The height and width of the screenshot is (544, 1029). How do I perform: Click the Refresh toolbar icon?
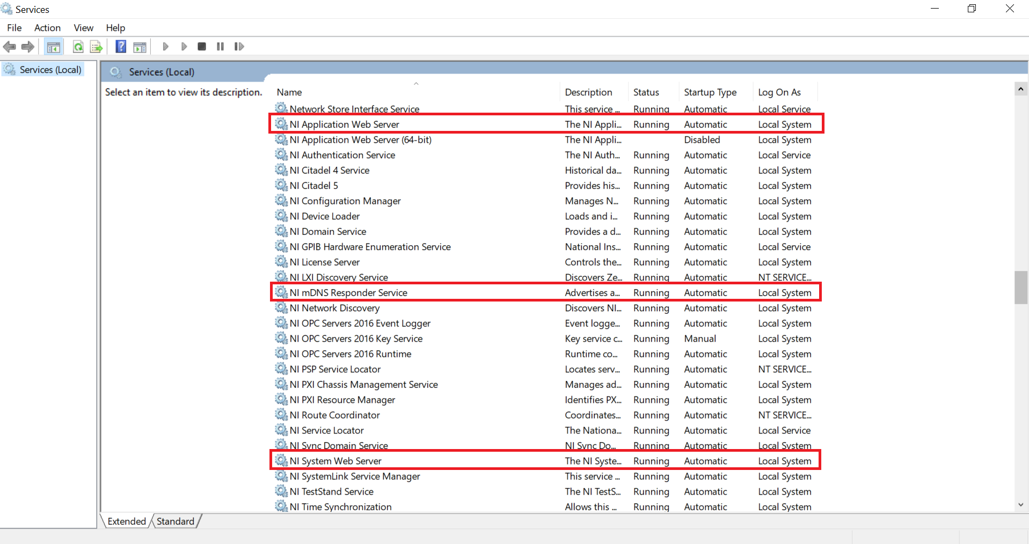(78, 47)
